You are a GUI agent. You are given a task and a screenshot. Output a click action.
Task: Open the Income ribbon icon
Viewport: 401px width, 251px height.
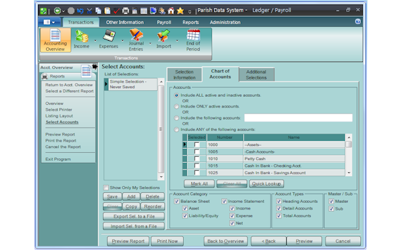82,39
